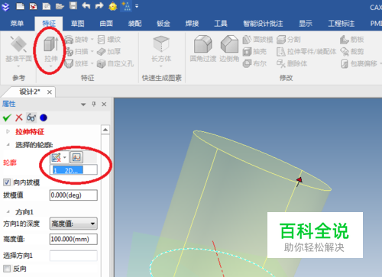Cancel with the red X button
382x277 pixels.
(19, 118)
